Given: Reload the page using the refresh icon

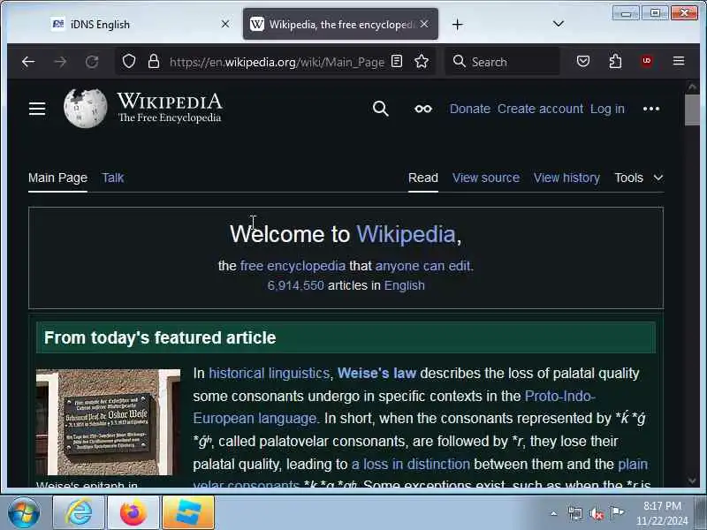Looking at the screenshot, I should tap(92, 62).
